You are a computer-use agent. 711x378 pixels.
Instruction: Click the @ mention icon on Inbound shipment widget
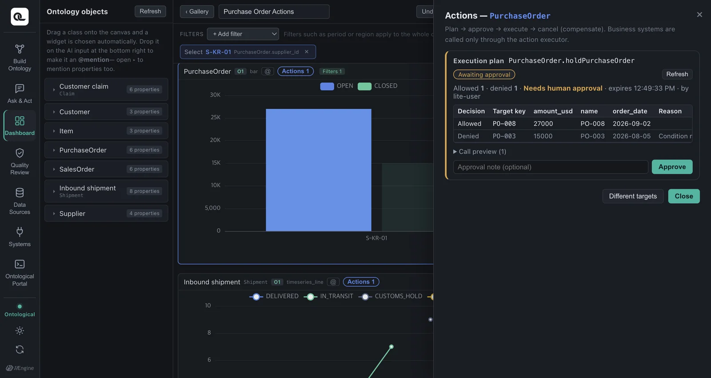click(x=333, y=282)
